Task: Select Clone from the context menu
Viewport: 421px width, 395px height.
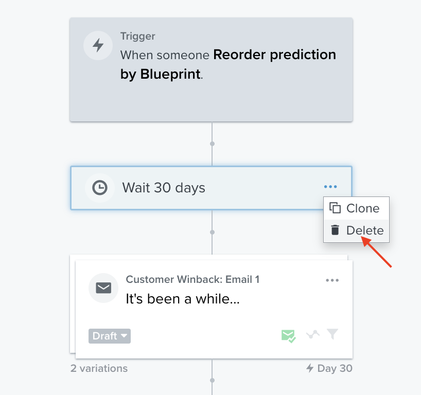Action: (x=356, y=208)
